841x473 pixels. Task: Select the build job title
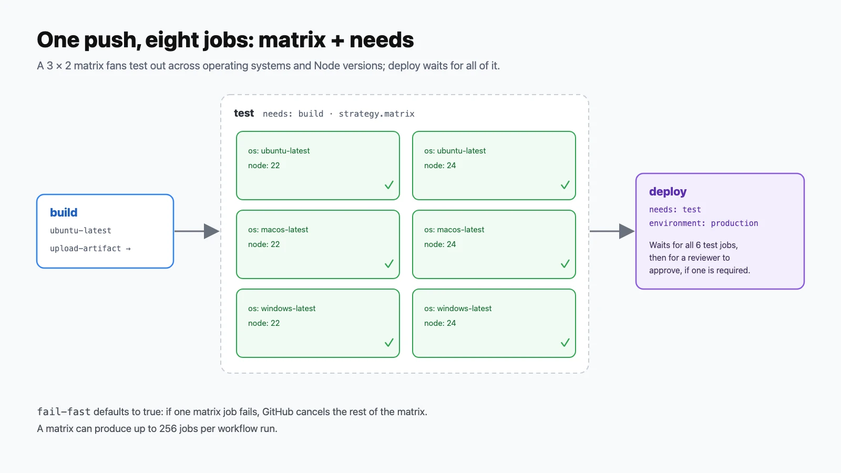[x=64, y=212]
